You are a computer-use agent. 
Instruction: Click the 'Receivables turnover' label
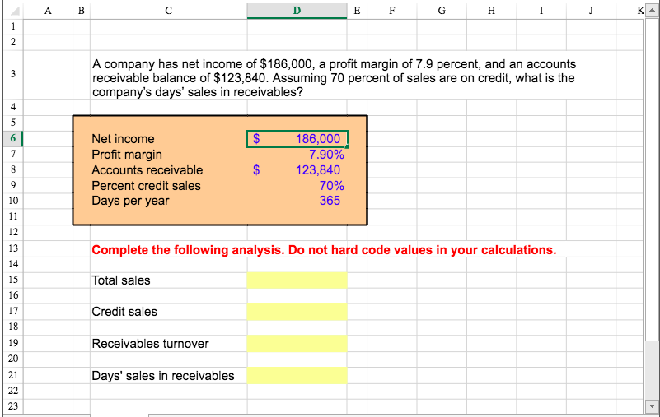pyautogui.click(x=150, y=344)
